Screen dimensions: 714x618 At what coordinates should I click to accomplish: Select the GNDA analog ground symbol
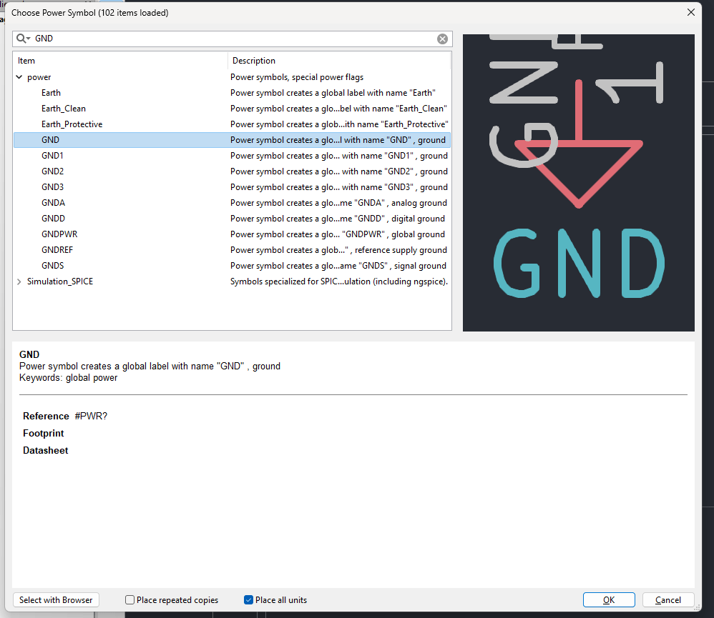233,203
